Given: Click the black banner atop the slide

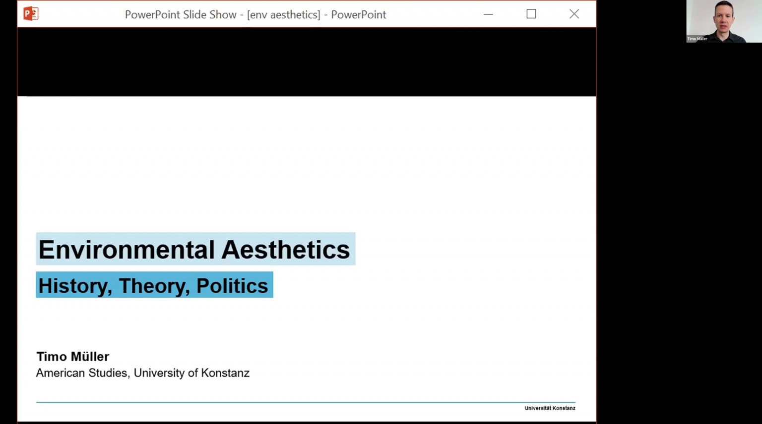Looking at the screenshot, I should [x=307, y=62].
